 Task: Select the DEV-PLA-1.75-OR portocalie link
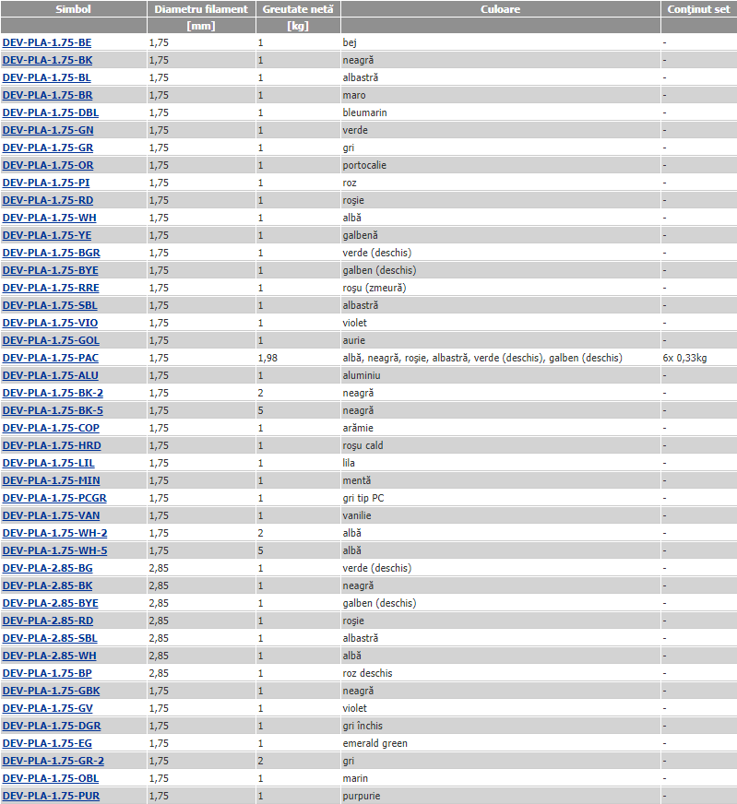47,165
